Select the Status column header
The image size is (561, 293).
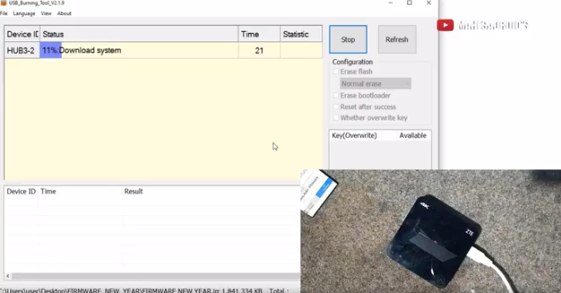click(x=139, y=34)
